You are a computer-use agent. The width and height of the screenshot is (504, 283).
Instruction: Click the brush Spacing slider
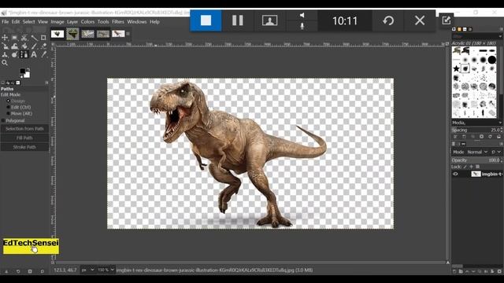tap(476, 130)
